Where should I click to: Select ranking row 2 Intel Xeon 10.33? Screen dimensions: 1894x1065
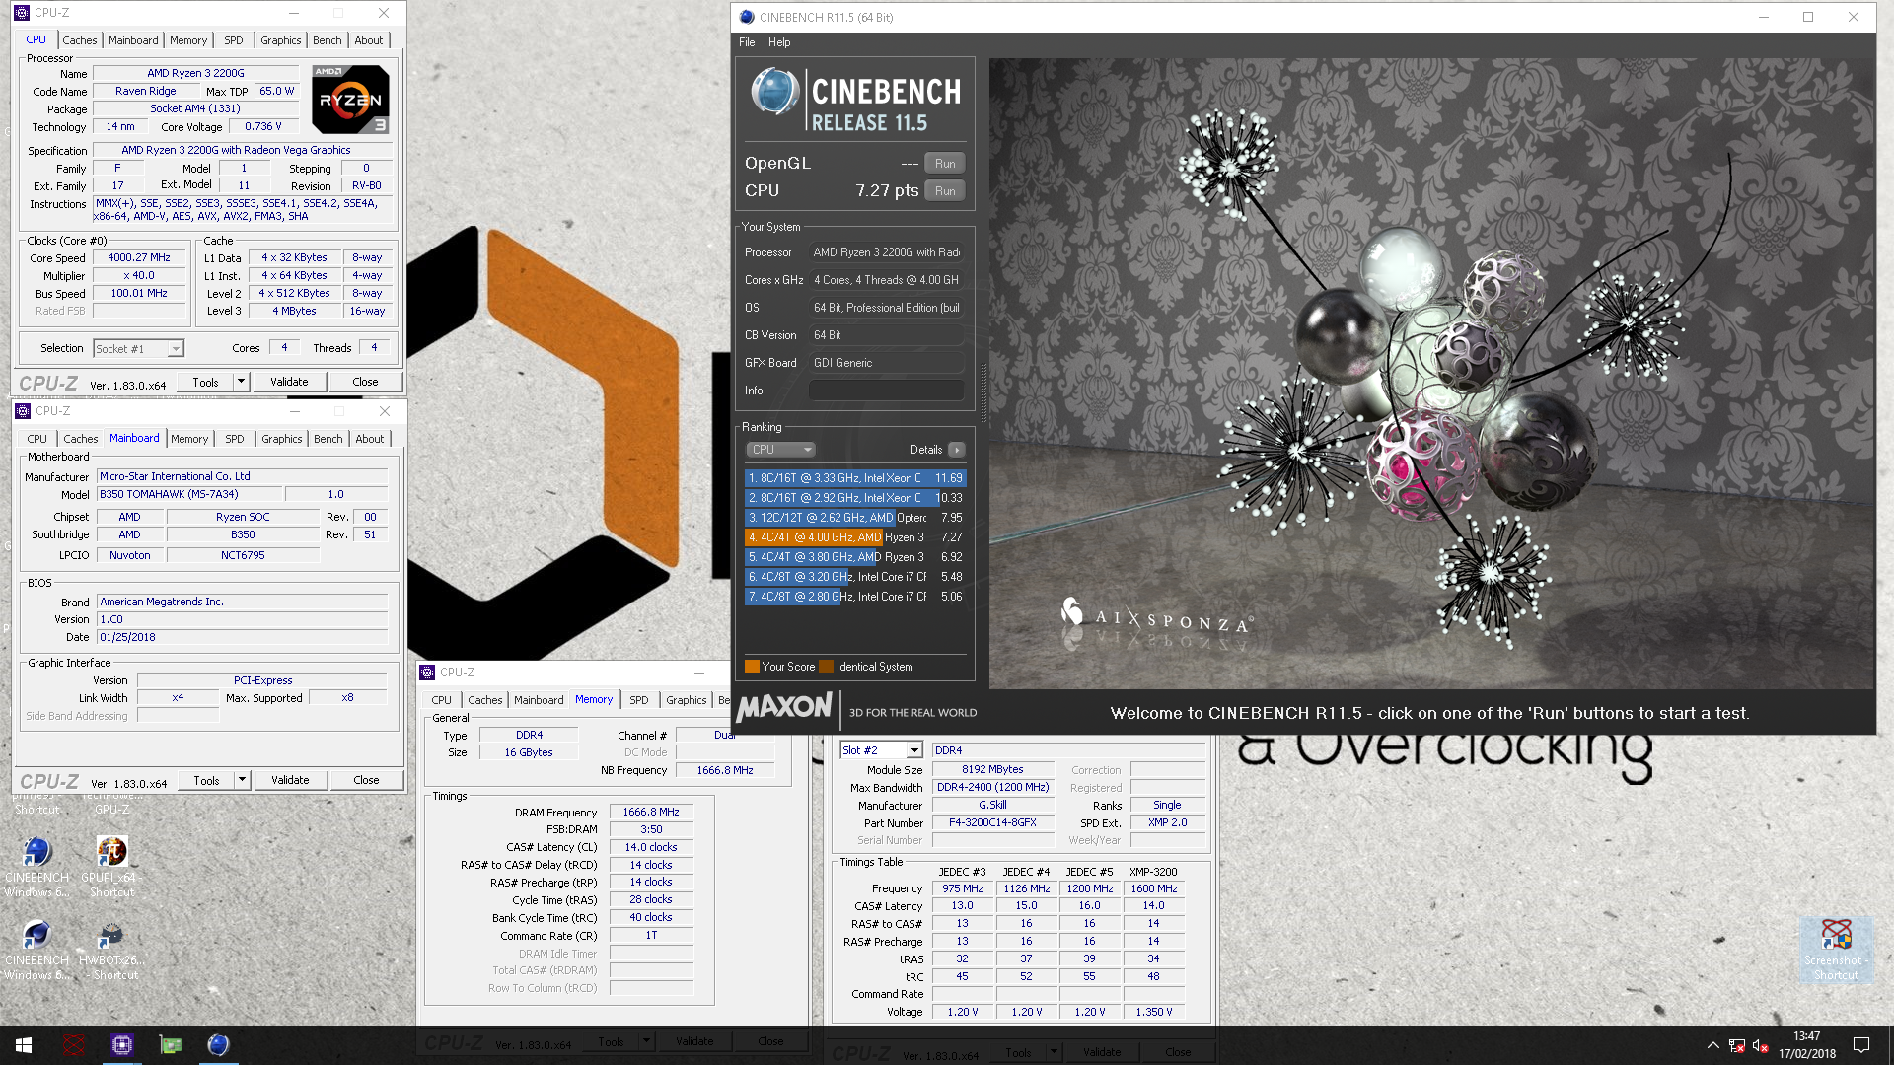pyautogui.click(x=854, y=498)
